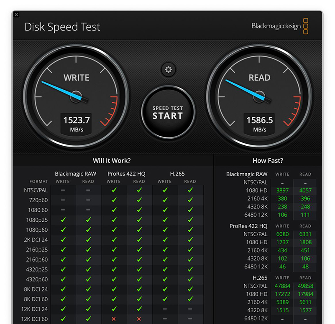
Task: Click the H.265 NTSC/PAL write checkmark
Action: (x=165, y=190)
